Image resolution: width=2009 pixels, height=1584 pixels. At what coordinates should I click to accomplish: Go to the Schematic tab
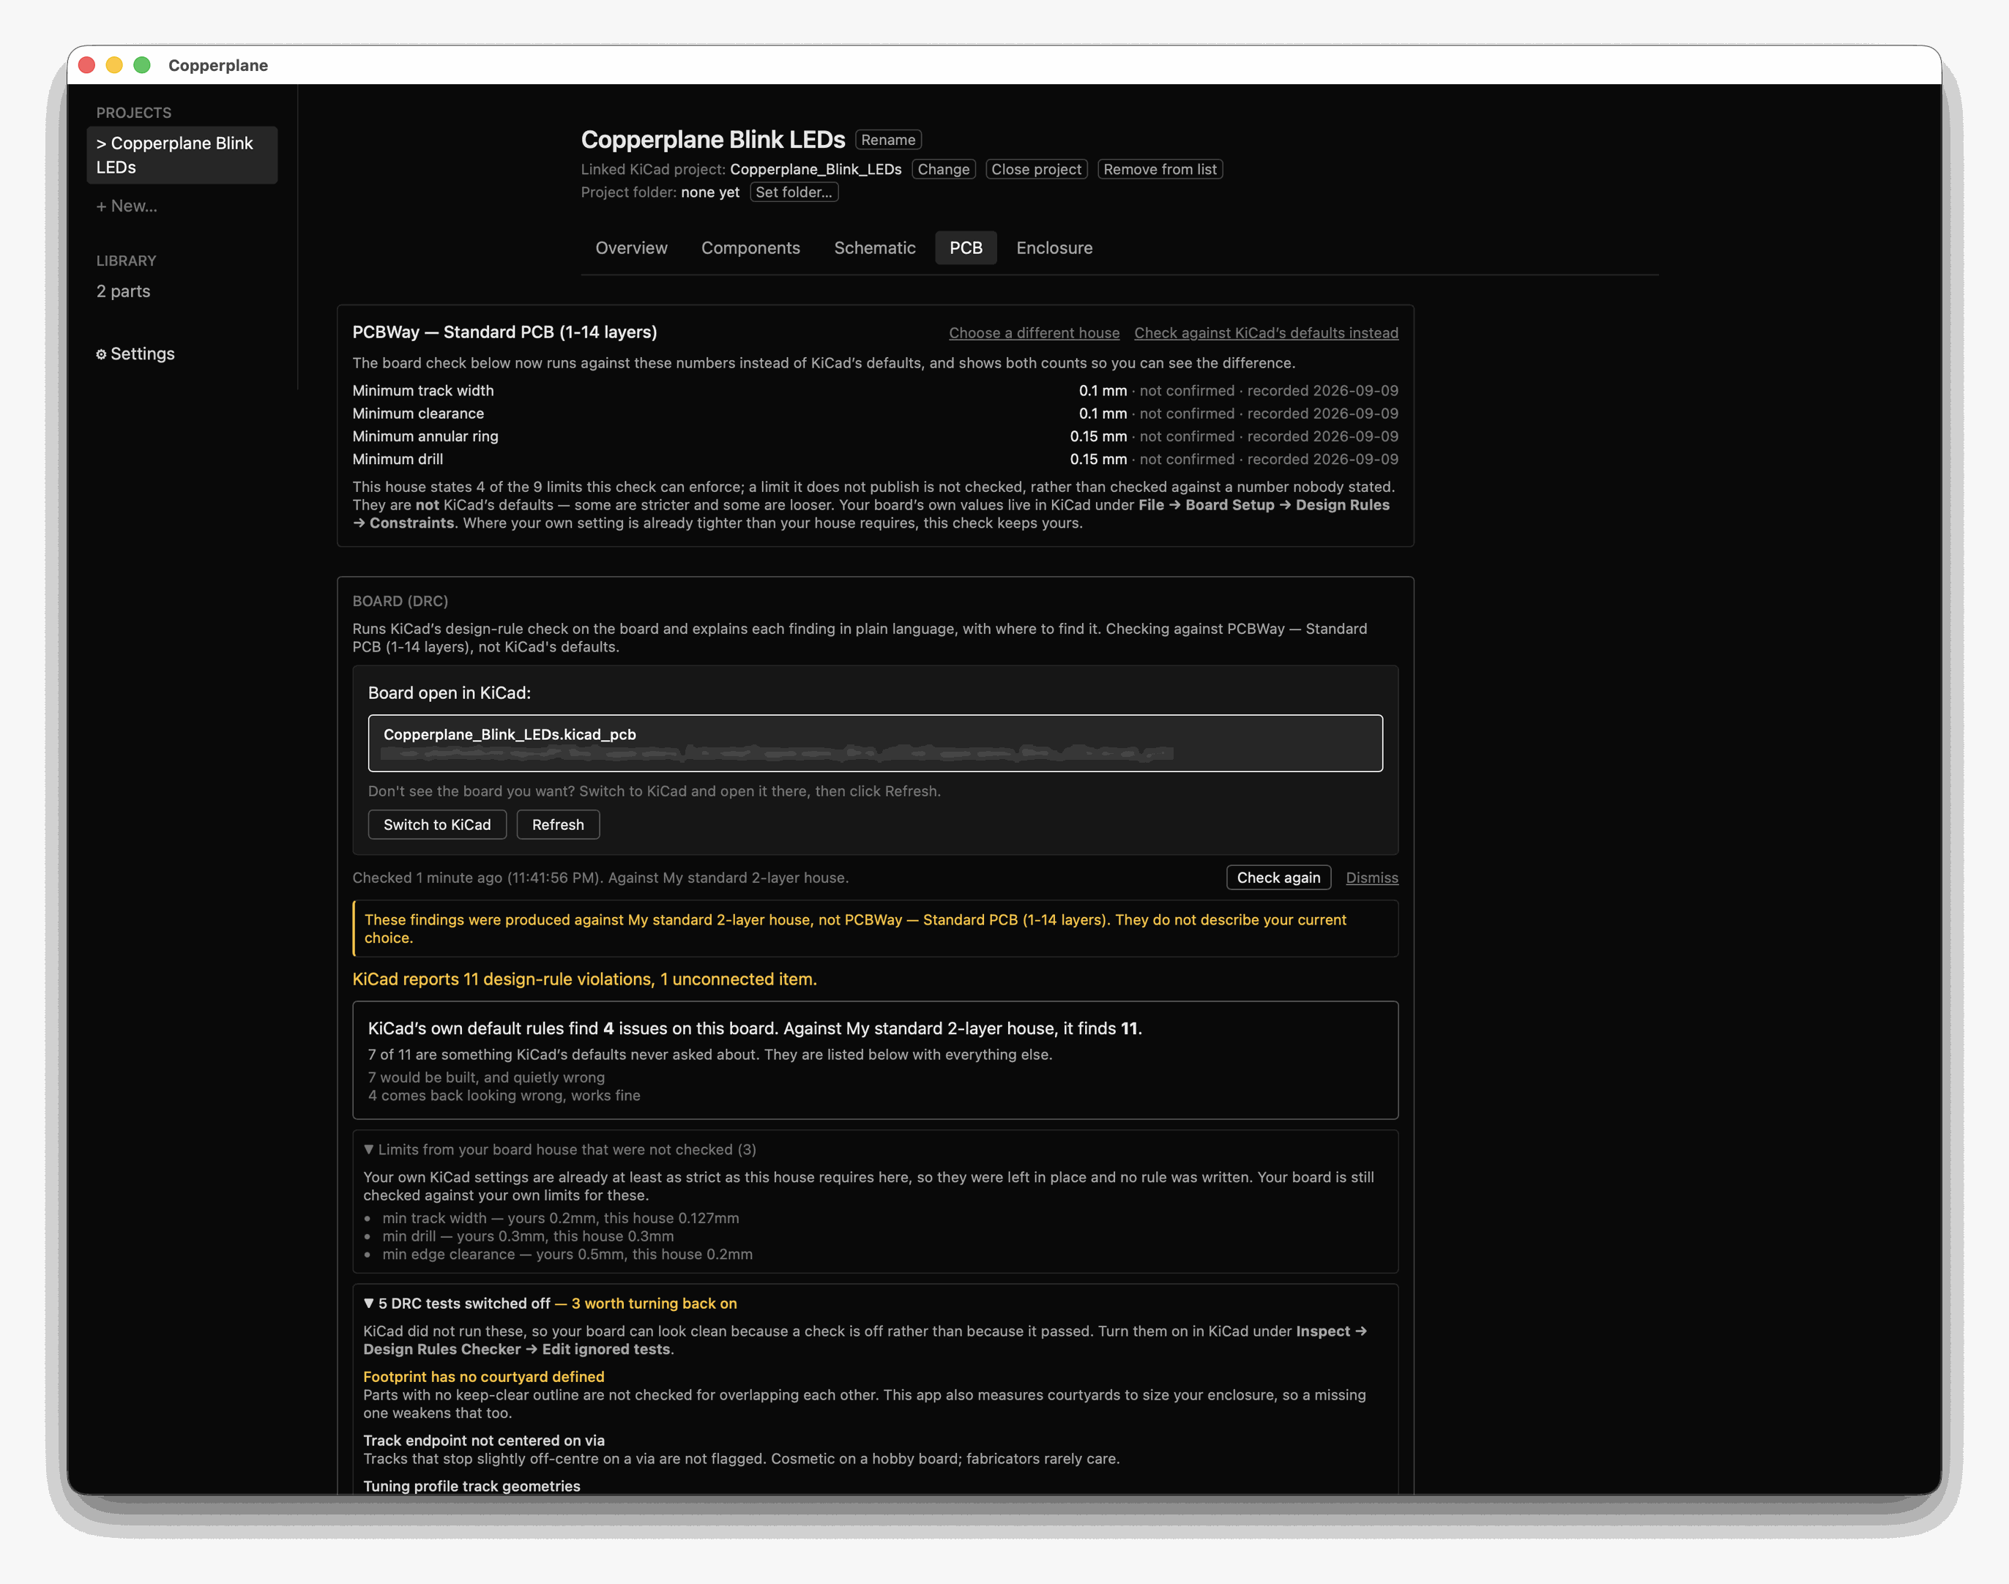tap(875, 247)
